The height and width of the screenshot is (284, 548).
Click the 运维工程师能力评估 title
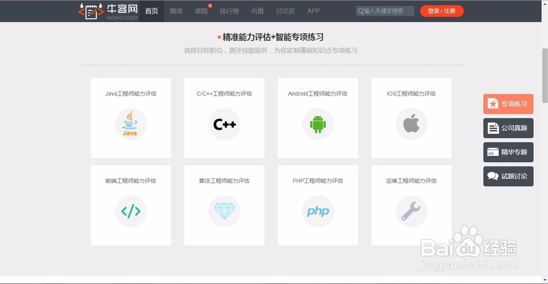pyautogui.click(x=412, y=181)
